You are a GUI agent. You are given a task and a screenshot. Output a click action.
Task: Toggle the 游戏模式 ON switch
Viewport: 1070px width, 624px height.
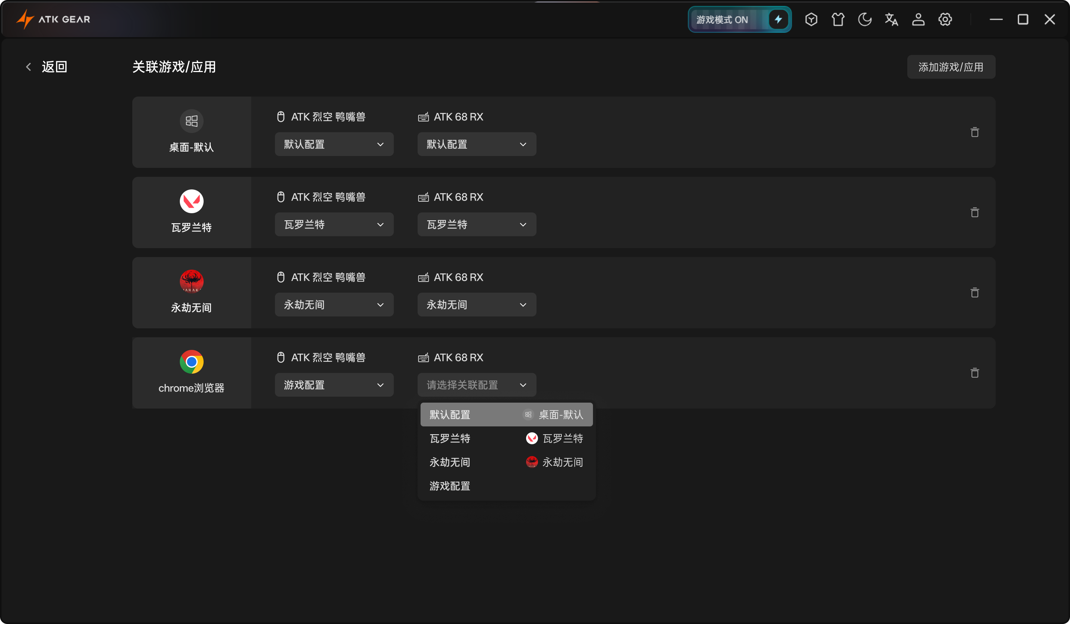(739, 20)
